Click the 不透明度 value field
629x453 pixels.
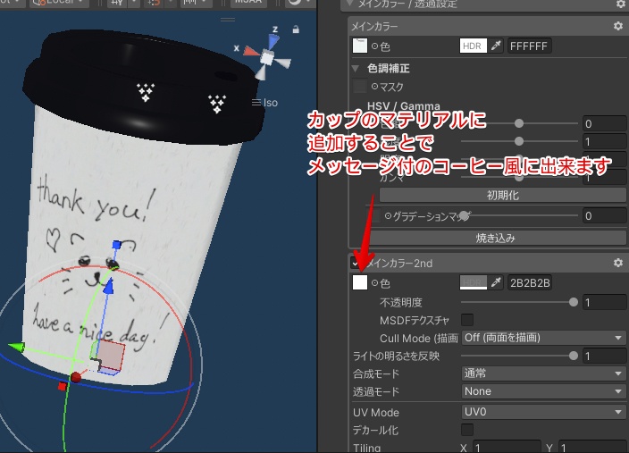(604, 302)
